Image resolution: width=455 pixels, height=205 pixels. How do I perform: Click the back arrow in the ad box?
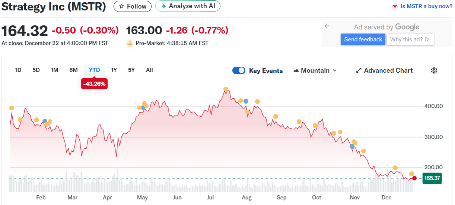[x=327, y=26]
